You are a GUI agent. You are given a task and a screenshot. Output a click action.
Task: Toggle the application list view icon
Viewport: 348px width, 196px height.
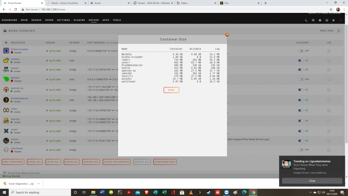point(6,42)
